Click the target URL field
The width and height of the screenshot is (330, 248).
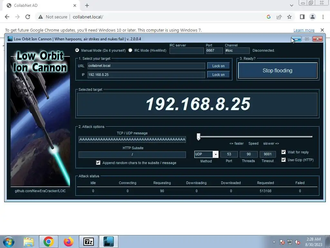(146, 66)
